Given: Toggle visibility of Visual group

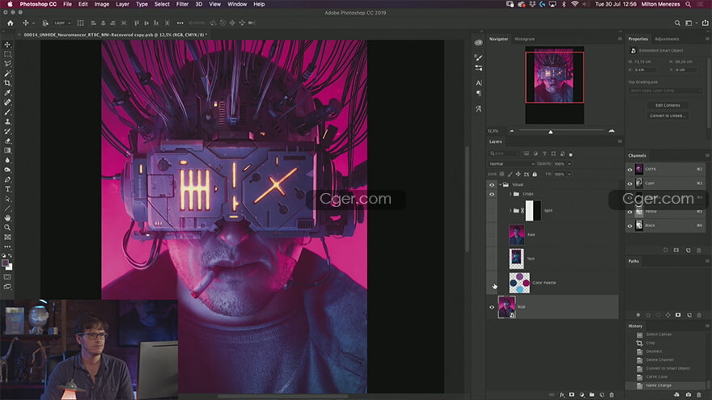Looking at the screenshot, I should pyautogui.click(x=492, y=184).
